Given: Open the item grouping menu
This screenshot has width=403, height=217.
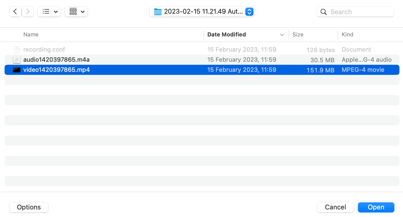Looking at the screenshot, I should pyautogui.click(x=76, y=12).
